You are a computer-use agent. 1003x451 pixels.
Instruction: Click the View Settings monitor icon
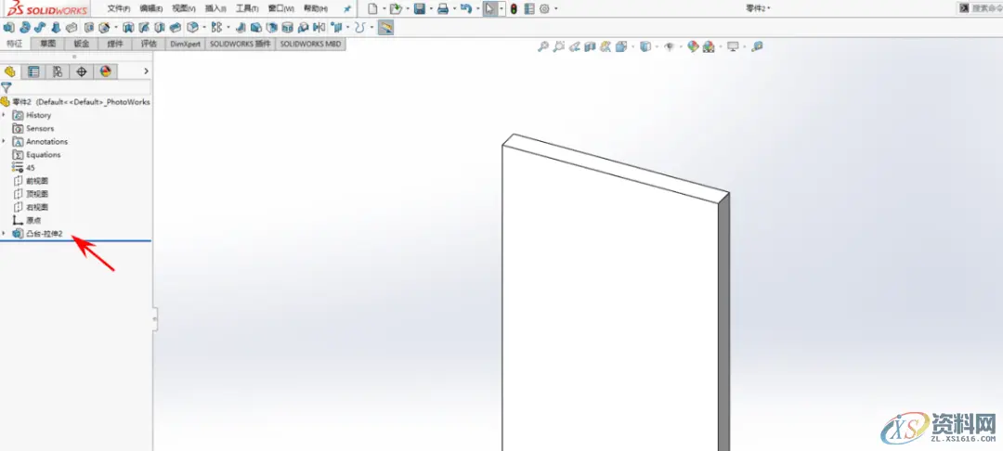pyautogui.click(x=733, y=46)
